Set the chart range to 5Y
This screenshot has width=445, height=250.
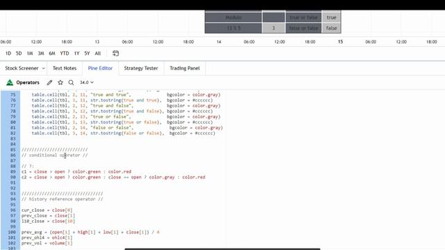[x=87, y=53]
